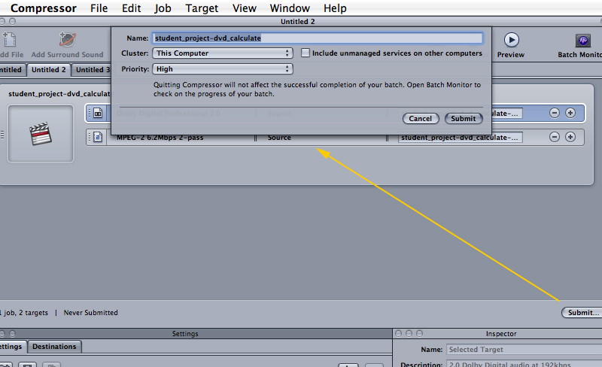The height and width of the screenshot is (367, 602).
Task: Click the batch Name text field
Action: [317, 38]
